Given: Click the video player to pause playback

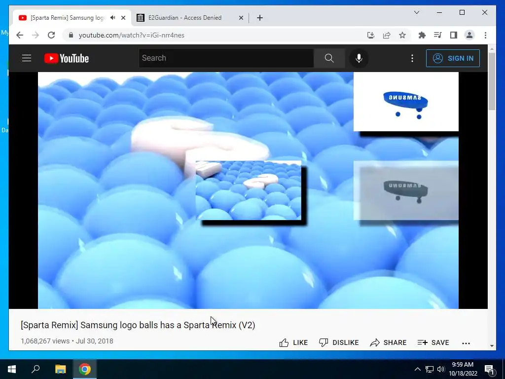Looking at the screenshot, I should pos(248,190).
